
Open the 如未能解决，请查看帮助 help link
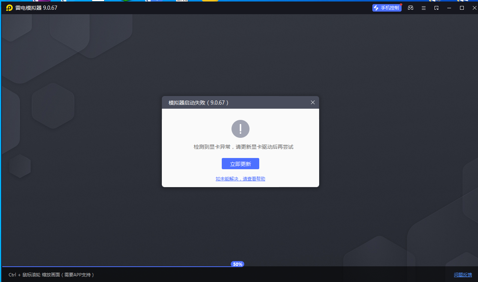coord(240,179)
